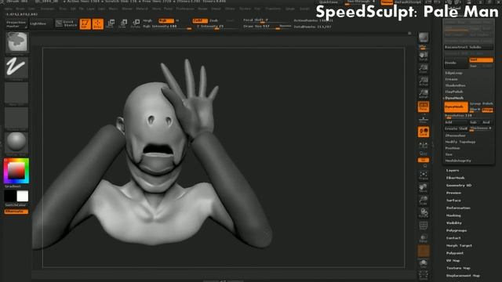
Task: Expand the EdgeLoop section
Action: [453, 73]
